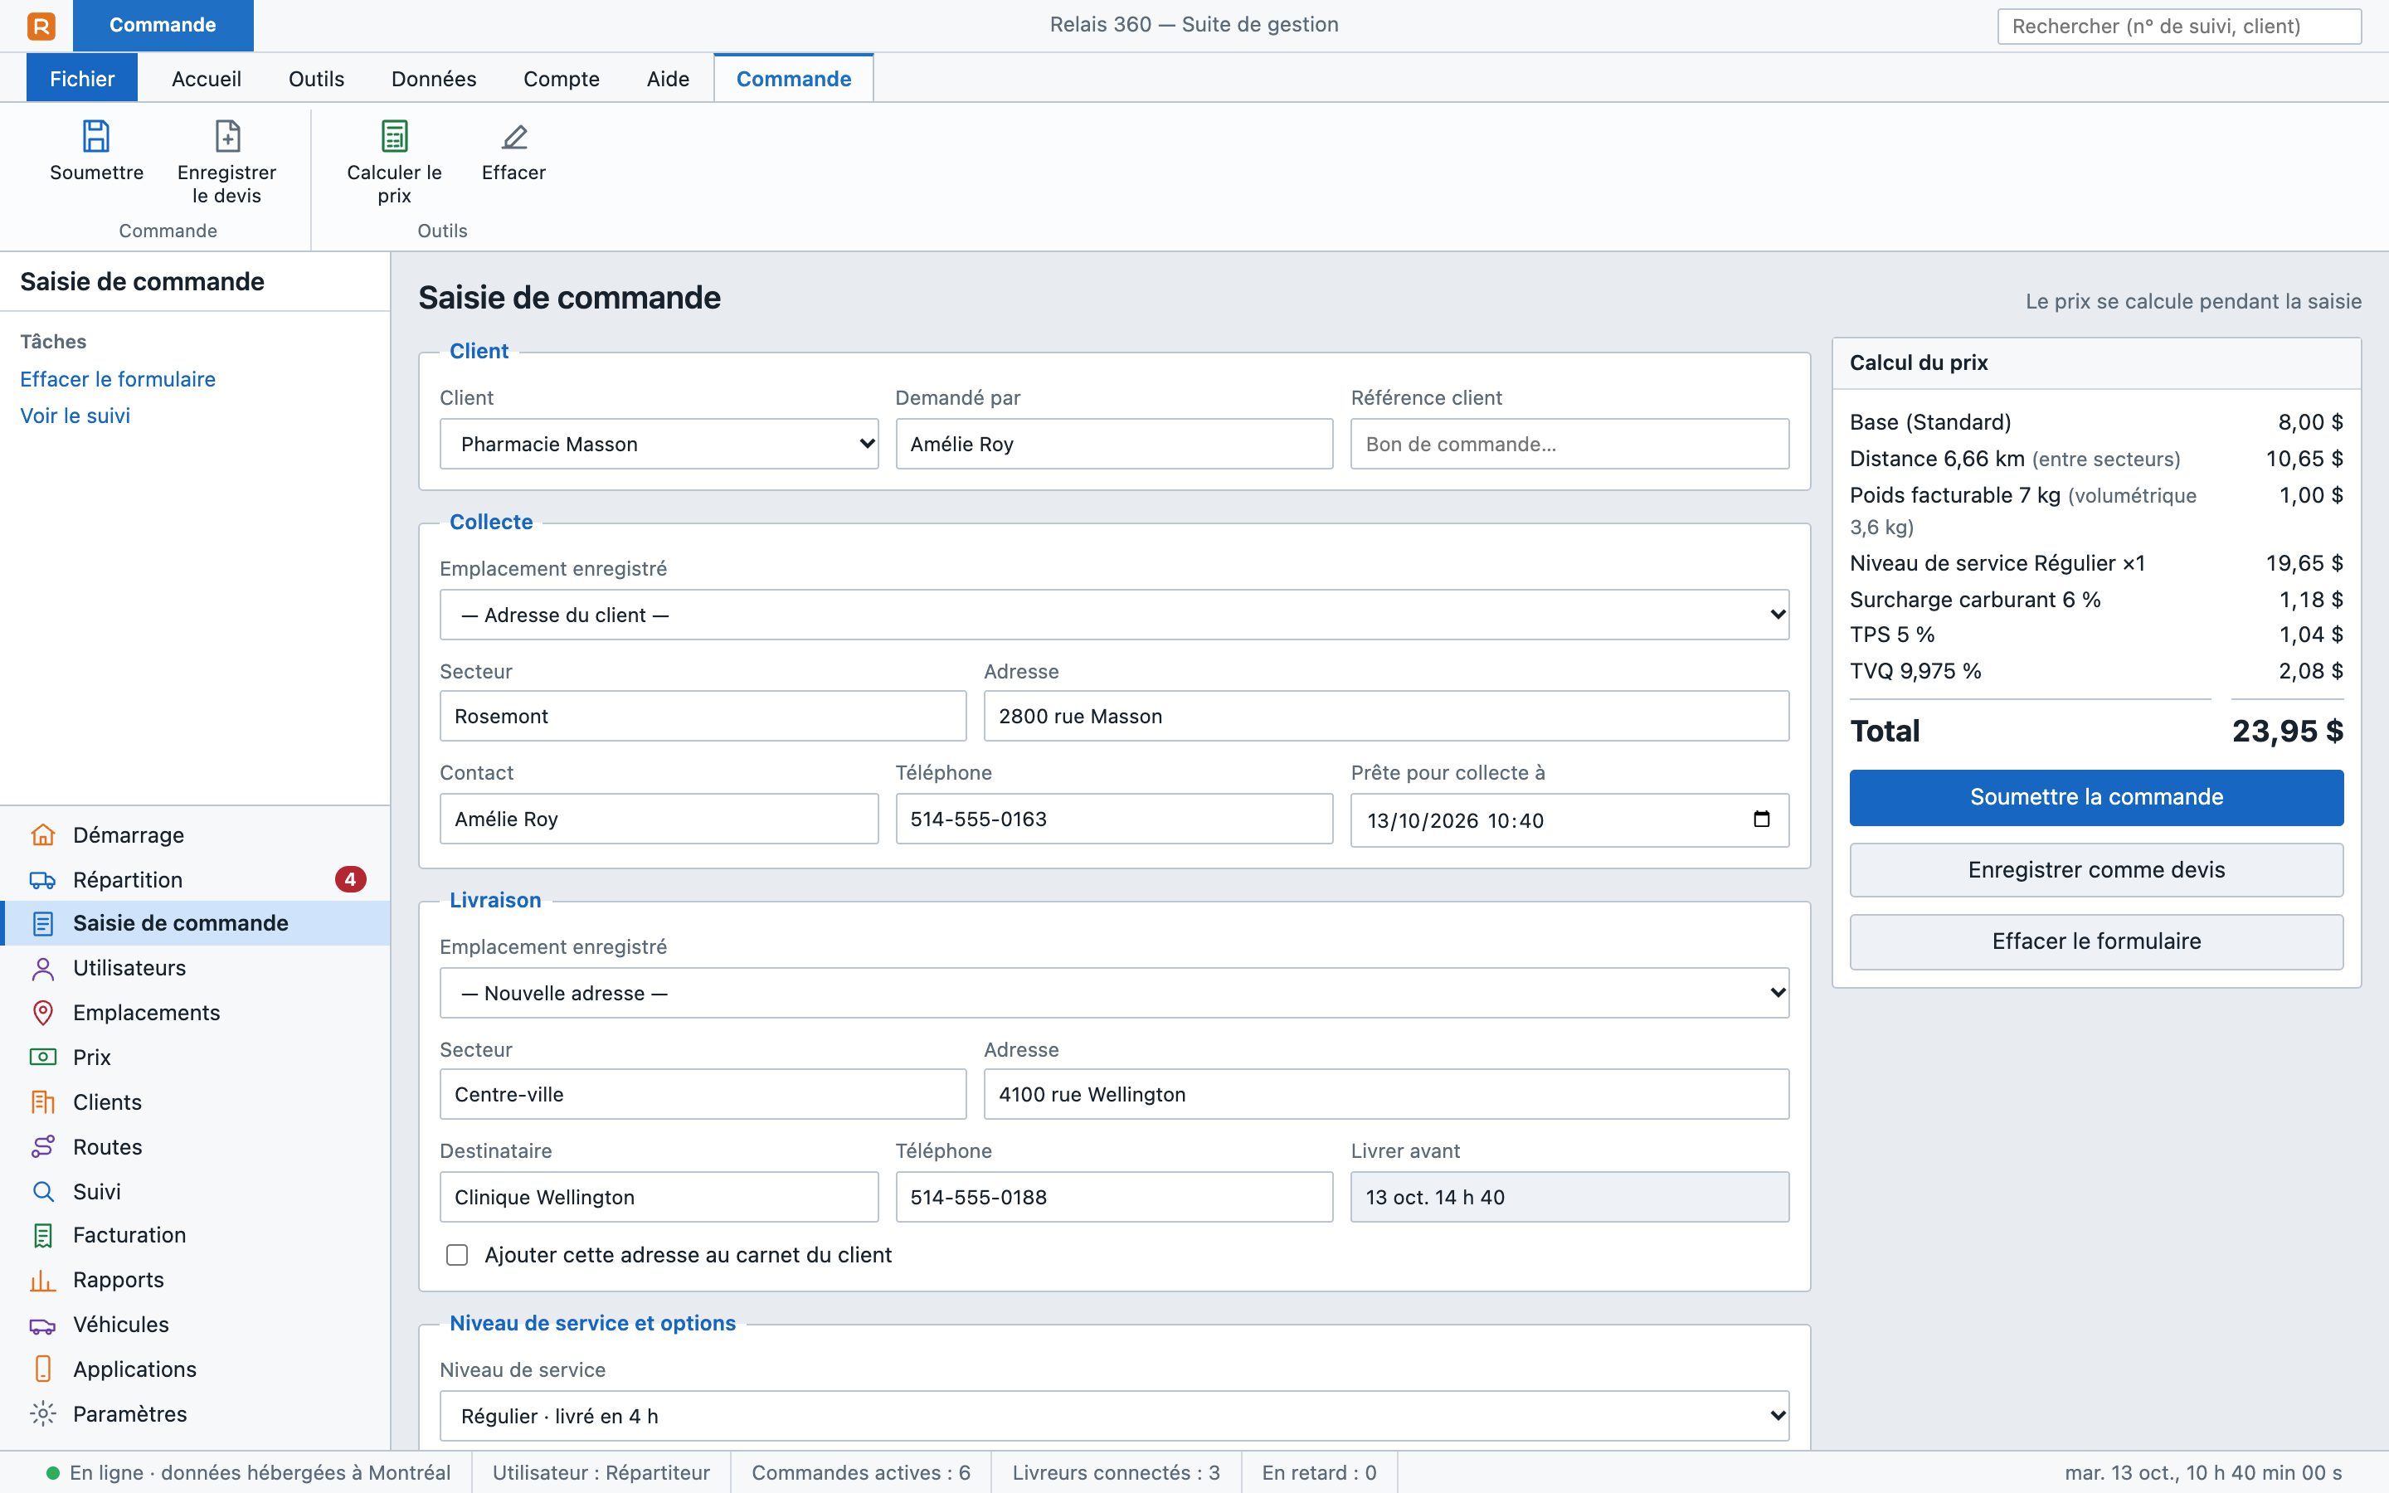
Task: Open the Client dropdown Pharmacie Masson
Action: [659, 445]
